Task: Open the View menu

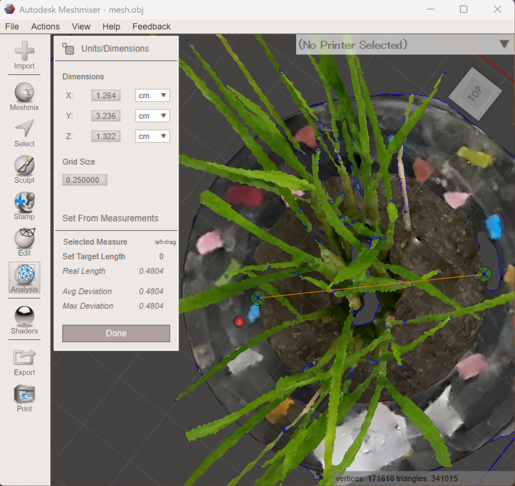Action: tap(81, 27)
